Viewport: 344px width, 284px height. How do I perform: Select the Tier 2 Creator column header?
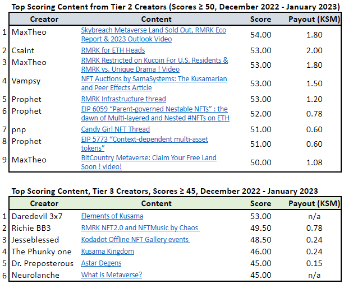[44, 19]
